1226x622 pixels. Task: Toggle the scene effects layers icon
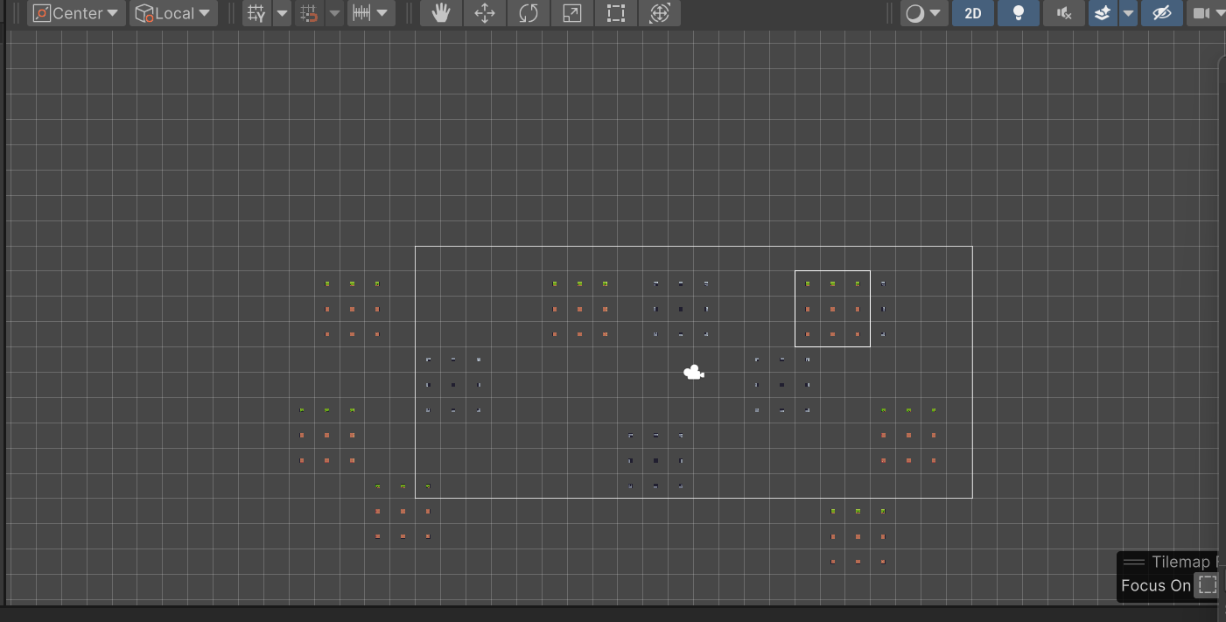1103,13
